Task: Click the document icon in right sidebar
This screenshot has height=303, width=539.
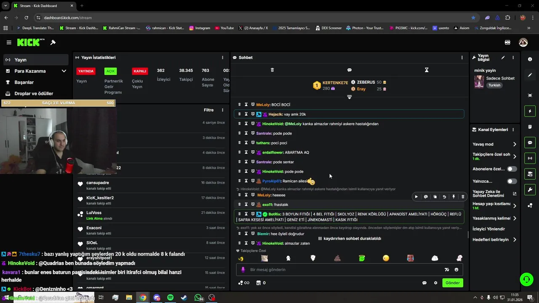Action: point(530,127)
